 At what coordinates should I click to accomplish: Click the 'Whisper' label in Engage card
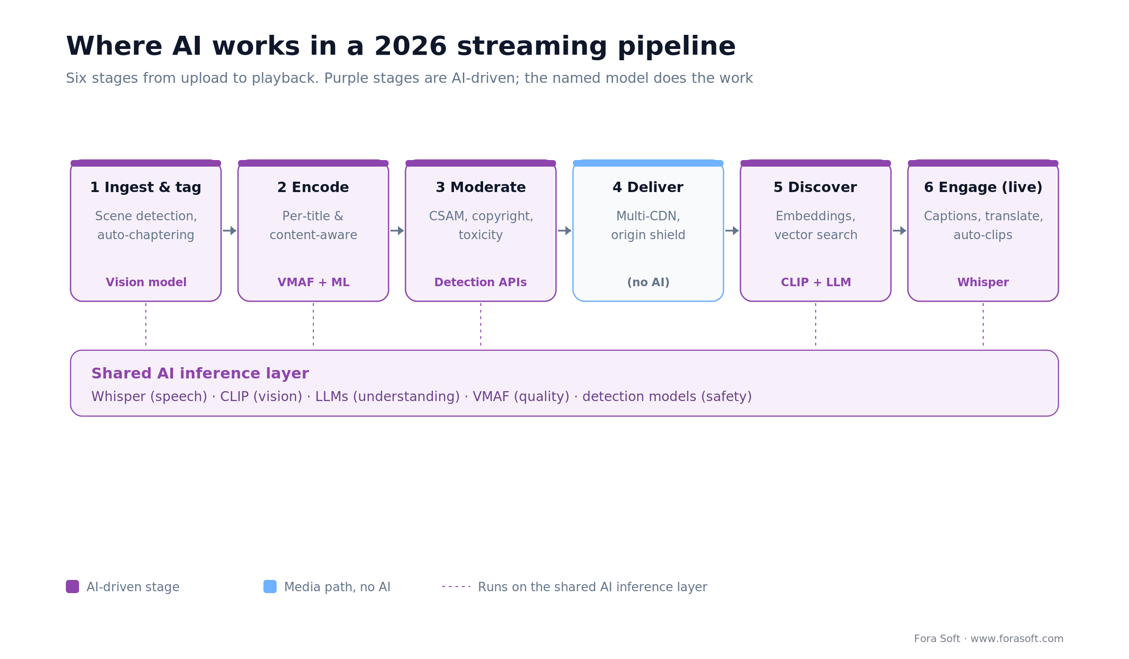983,282
